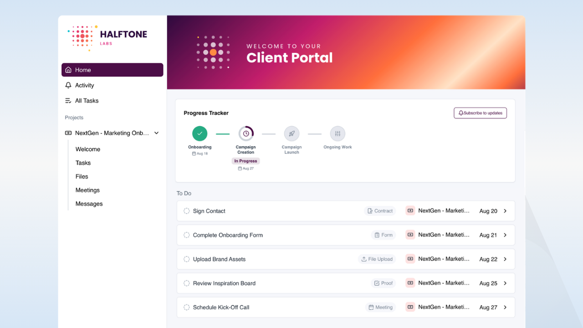Click the Ongoing Work sliders icon
This screenshot has width=583, height=328.
(x=338, y=133)
